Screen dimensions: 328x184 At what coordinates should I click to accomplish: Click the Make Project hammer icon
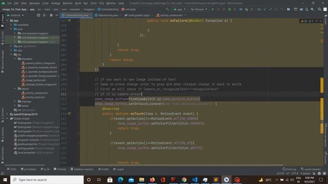pos(167,9)
